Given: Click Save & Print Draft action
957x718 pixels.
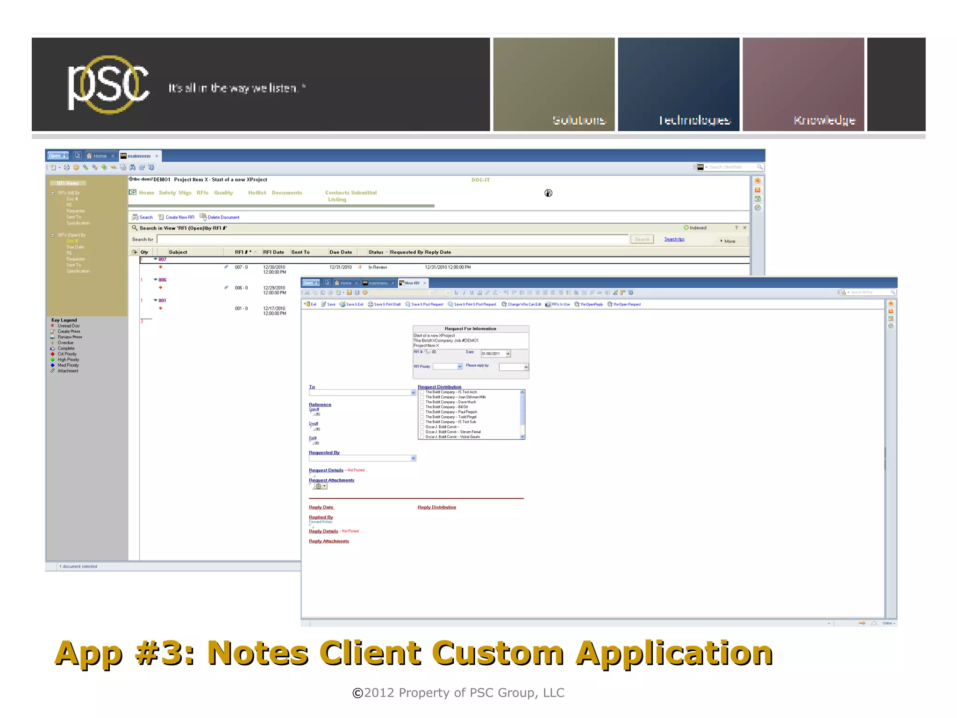Looking at the screenshot, I should click(x=384, y=304).
